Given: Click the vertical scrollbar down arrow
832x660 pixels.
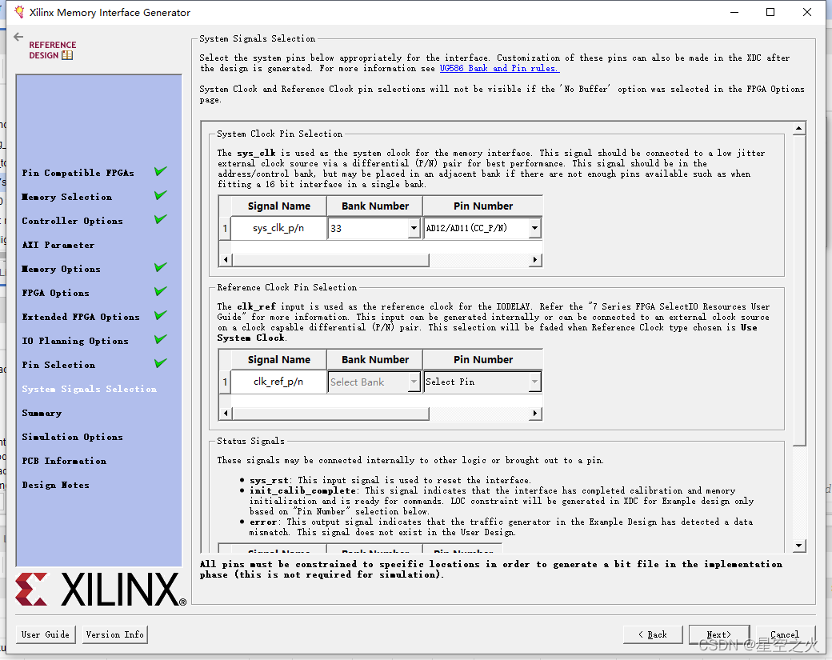Looking at the screenshot, I should tap(799, 546).
